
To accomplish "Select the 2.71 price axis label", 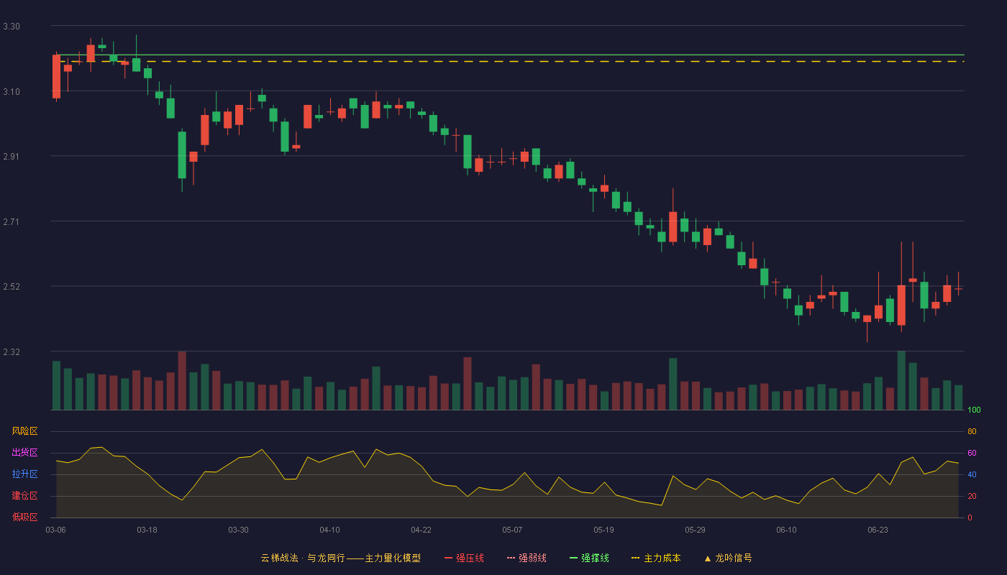I will click(x=12, y=222).
